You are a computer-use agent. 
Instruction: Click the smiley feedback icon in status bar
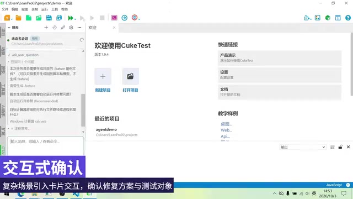pyautogui.click(x=348, y=185)
